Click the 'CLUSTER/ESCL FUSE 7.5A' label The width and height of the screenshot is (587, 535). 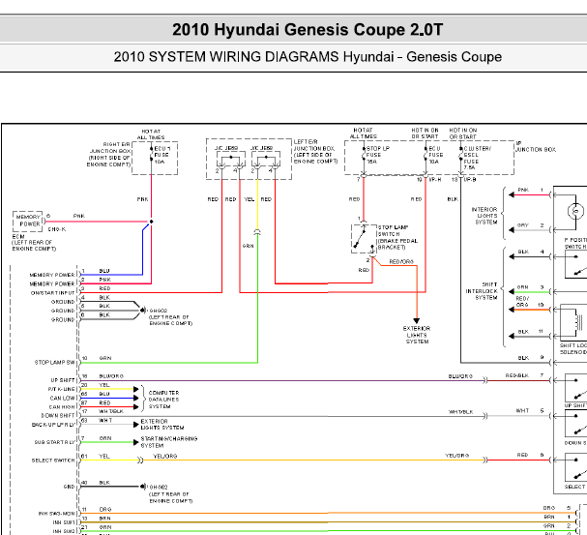pyautogui.click(x=477, y=158)
